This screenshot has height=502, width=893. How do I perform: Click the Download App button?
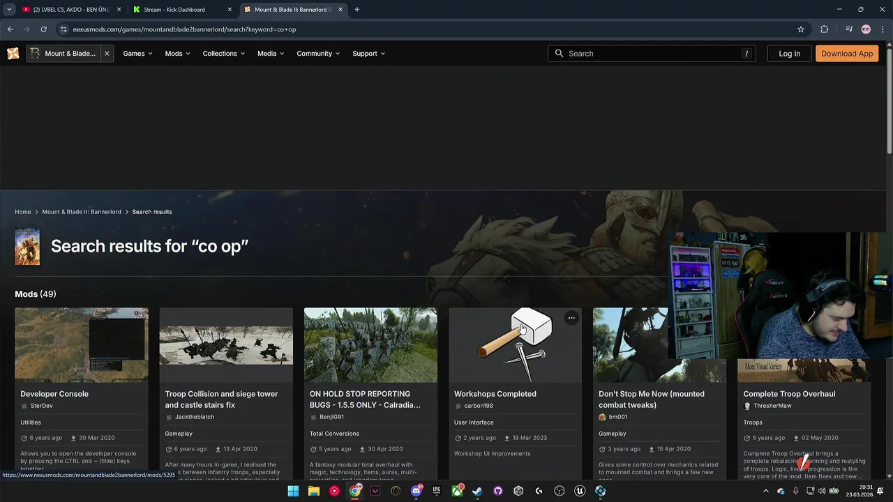[x=847, y=54]
